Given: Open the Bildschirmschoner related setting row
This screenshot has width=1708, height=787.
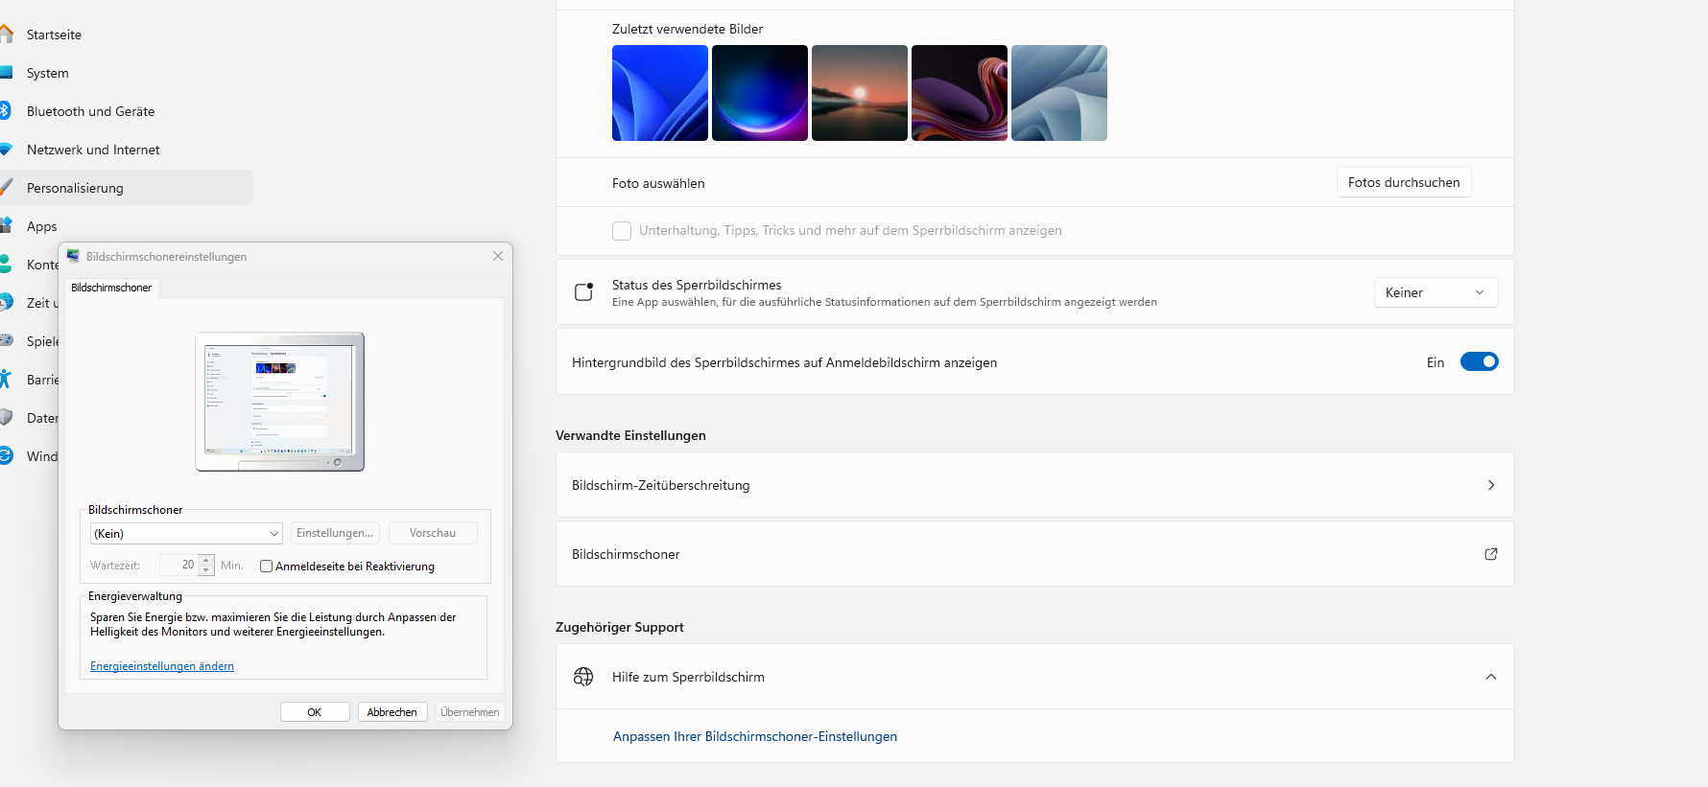Looking at the screenshot, I should tap(1034, 554).
